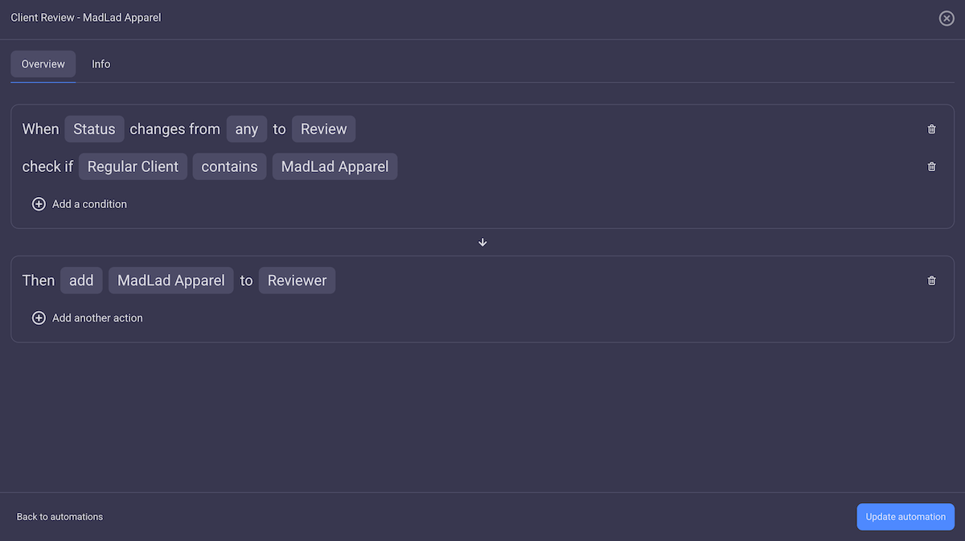Change the contains operator
This screenshot has width=965, height=541.
229,166
